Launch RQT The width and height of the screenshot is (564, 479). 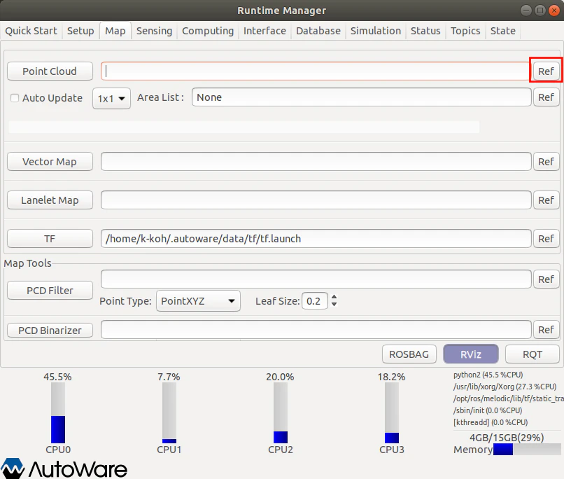click(x=532, y=354)
